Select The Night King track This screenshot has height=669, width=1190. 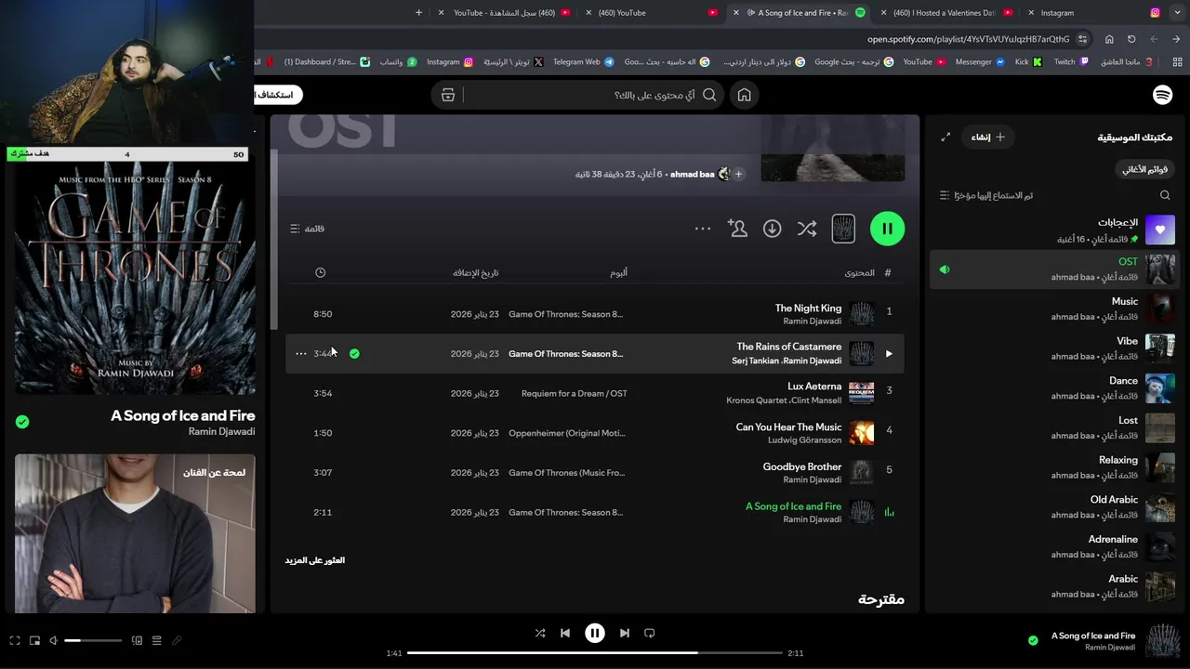point(595,314)
